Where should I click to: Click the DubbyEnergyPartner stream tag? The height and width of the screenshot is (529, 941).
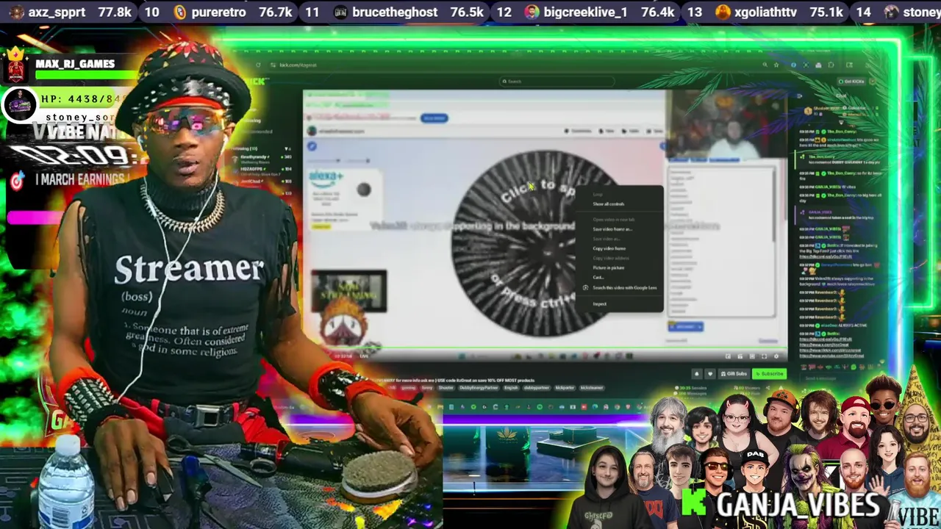point(477,387)
